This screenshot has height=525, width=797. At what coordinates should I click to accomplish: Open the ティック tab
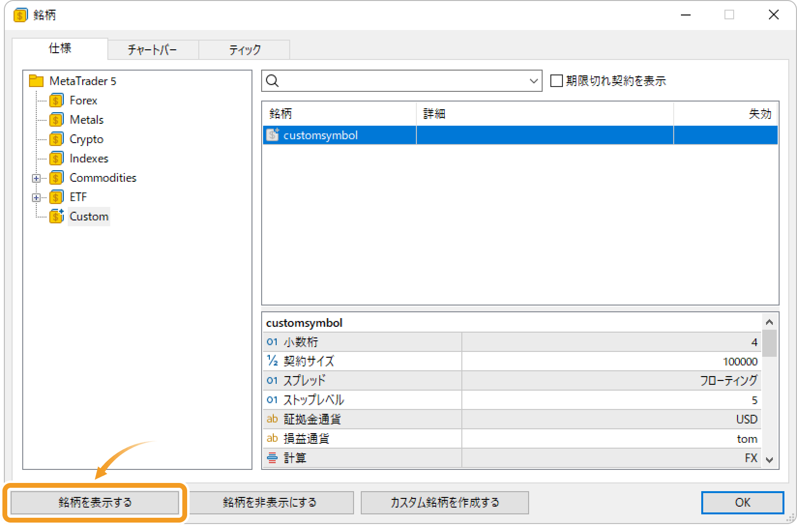244,50
